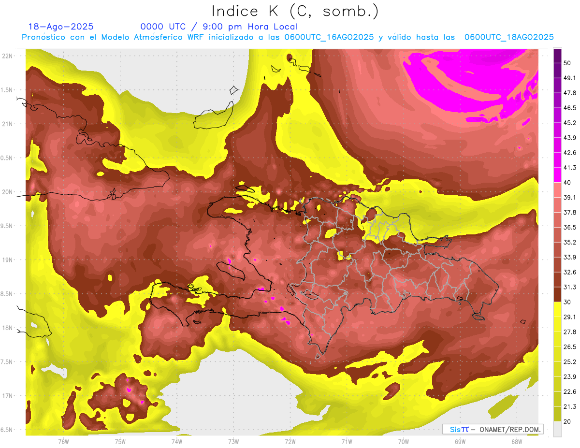Click the '0000 UTC / 9:00 pm Hora Local' time
Viewport: 580px width, 448px height.
[219, 27]
